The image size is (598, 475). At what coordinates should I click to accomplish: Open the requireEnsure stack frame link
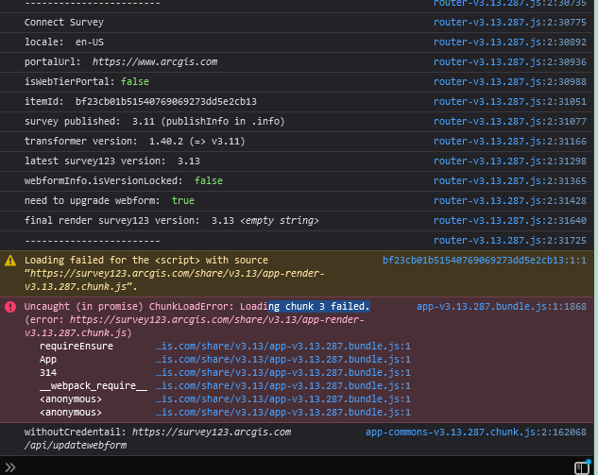click(x=283, y=347)
